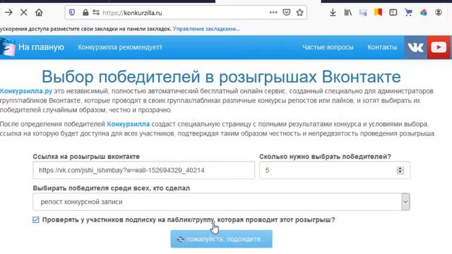This screenshot has height=254, width=452.
Task: Open the VK social page icon
Action: pyautogui.click(x=415, y=47)
